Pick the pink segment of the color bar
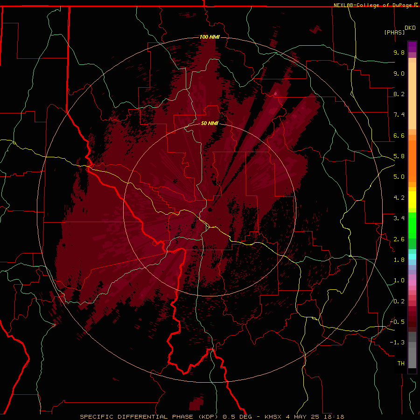Viewport: 420px width, 420px height. pos(412,283)
